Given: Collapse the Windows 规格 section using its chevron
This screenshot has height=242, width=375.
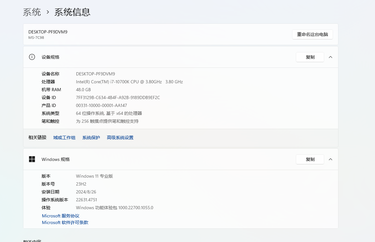Looking at the screenshot, I should click(x=331, y=159).
